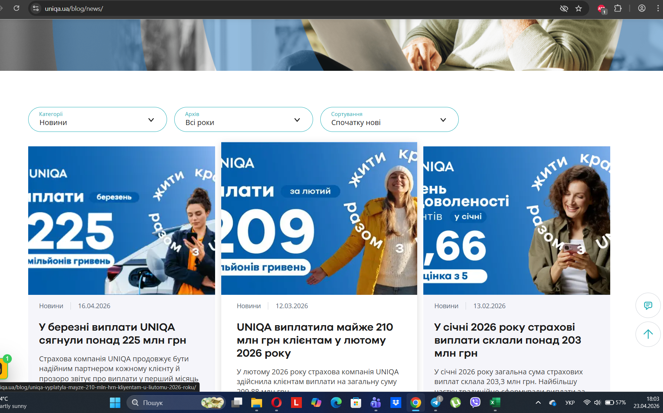Open Viber from the taskbar
Image resolution: width=663 pixels, height=413 pixels.
pyautogui.click(x=475, y=403)
